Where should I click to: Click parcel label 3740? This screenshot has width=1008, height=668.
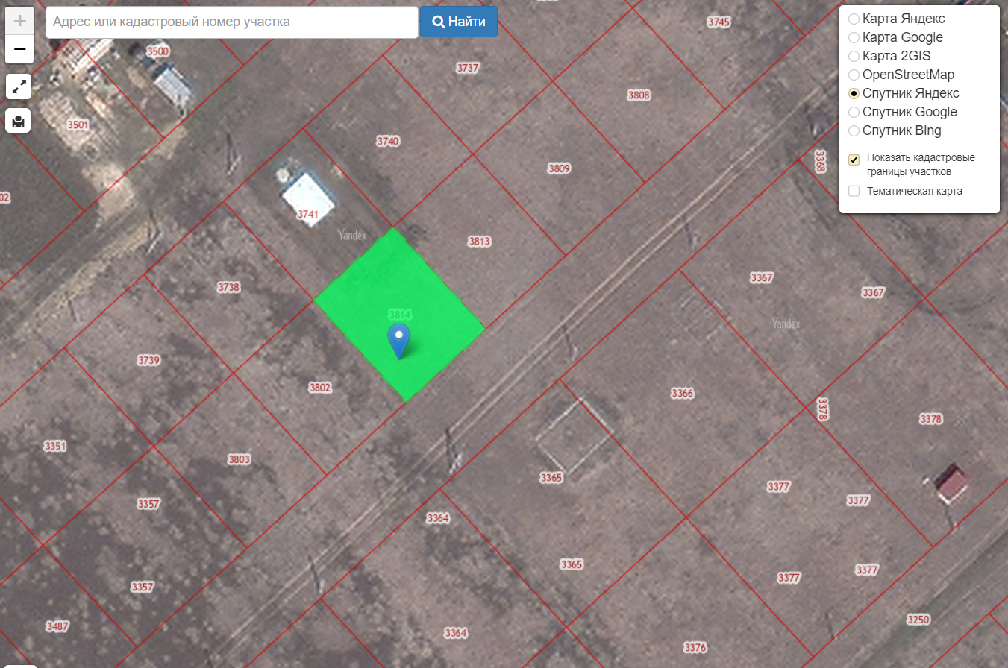[x=388, y=141]
